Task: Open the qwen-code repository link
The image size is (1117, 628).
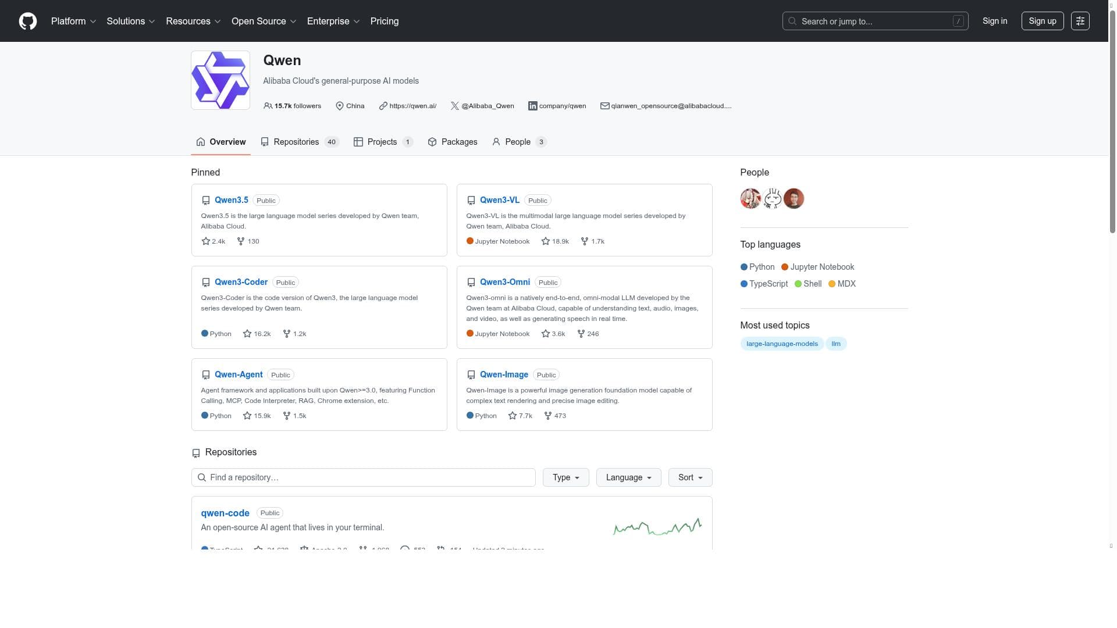Action: click(225, 513)
